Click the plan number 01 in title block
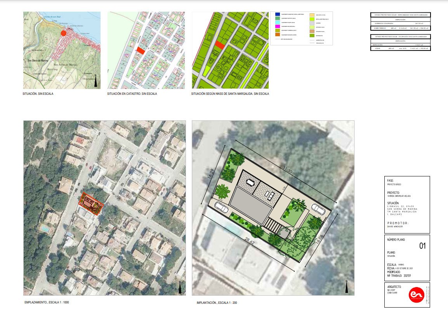 pos(423,246)
